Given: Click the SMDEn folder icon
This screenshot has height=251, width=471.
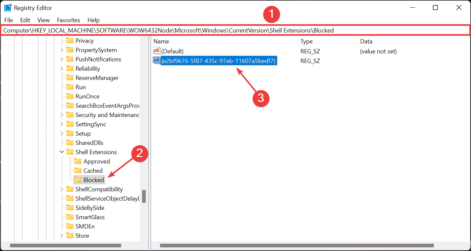Looking at the screenshot, I should pos(70,226).
